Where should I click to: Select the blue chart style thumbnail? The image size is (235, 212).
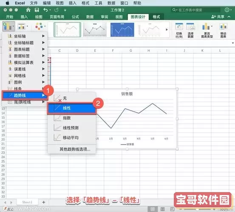click(x=122, y=30)
